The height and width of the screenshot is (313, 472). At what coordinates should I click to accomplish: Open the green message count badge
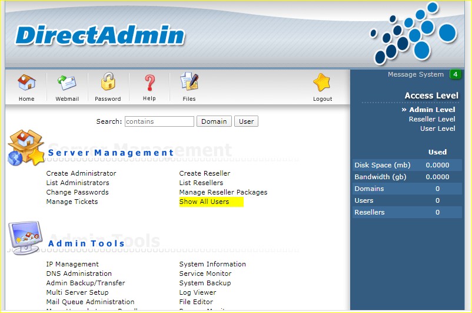coord(455,74)
